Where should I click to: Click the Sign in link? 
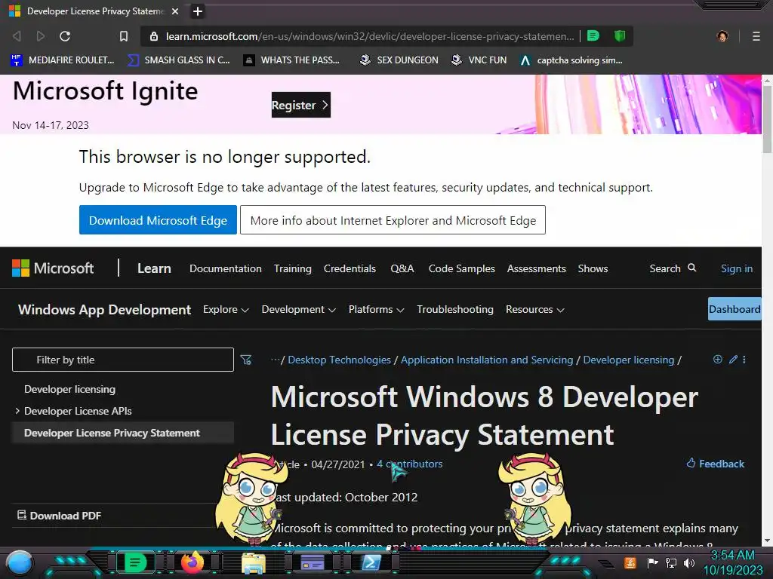[737, 268]
